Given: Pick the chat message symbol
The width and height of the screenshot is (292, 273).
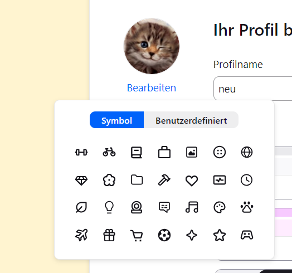Looking at the screenshot, I should tap(164, 207).
